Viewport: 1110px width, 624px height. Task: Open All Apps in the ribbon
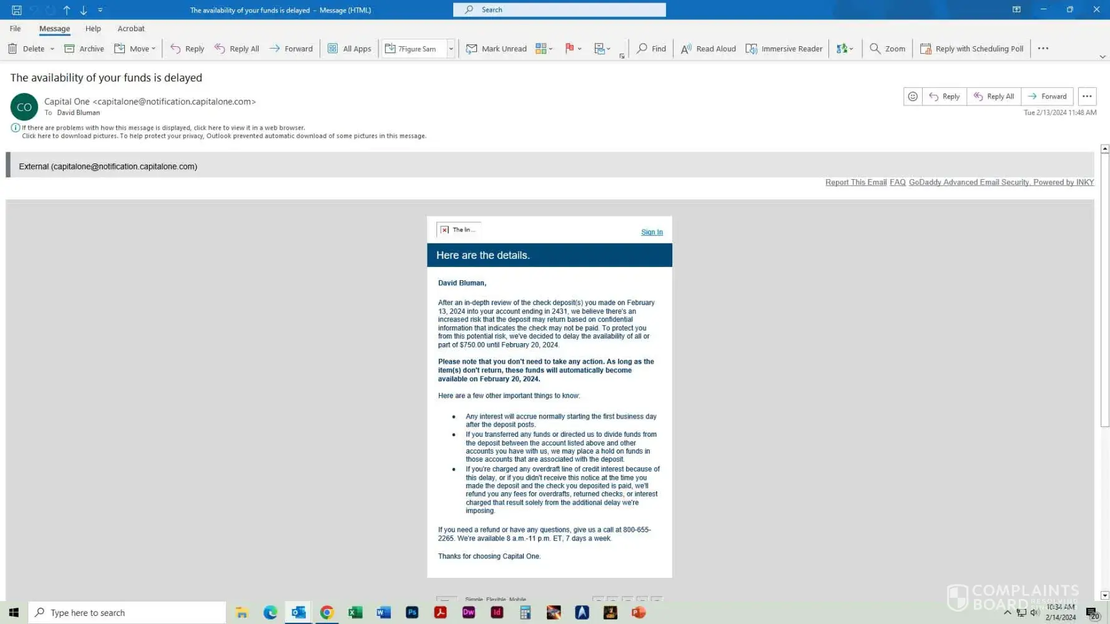(350, 49)
